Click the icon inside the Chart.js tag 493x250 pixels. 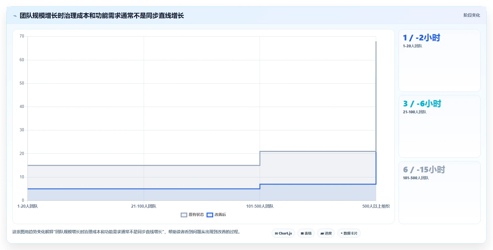tap(276, 234)
